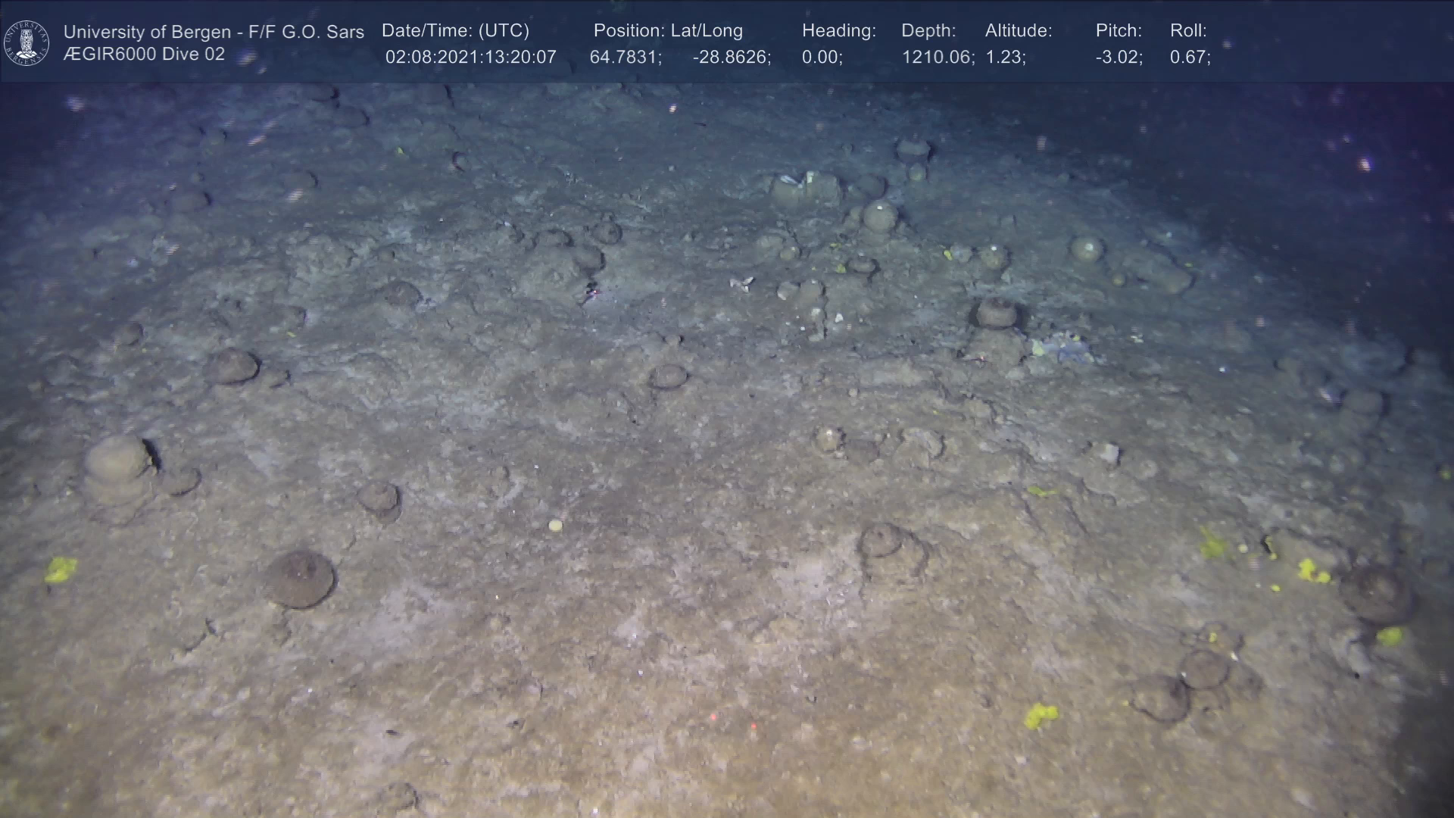Screen dimensions: 1454x818
Task: Click the 'Roll:' label
Action: (x=1187, y=31)
